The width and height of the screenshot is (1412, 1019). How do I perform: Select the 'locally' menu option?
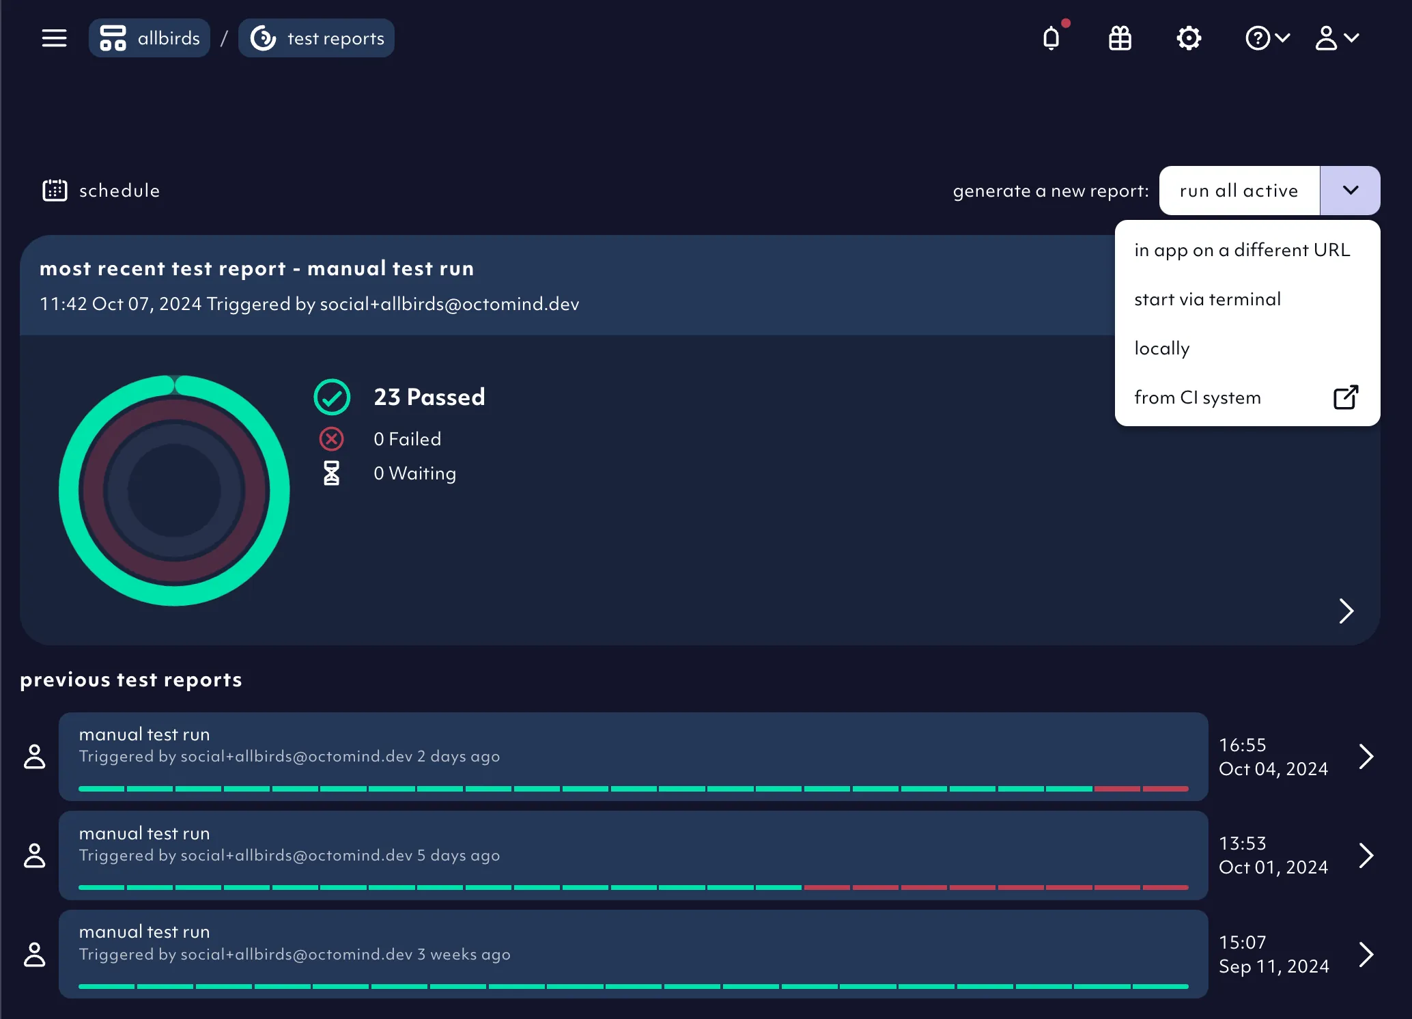(1161, 348)
